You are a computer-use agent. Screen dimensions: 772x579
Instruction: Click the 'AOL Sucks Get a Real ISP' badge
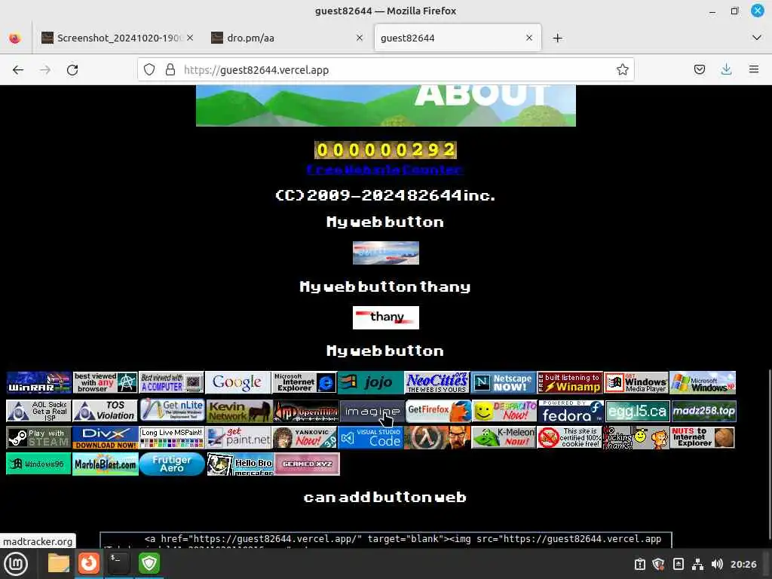click(39, 411)
